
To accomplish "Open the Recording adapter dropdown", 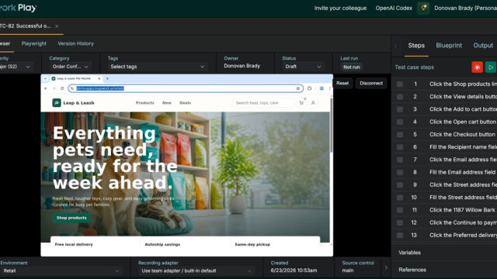I will [x=196, y=270].
